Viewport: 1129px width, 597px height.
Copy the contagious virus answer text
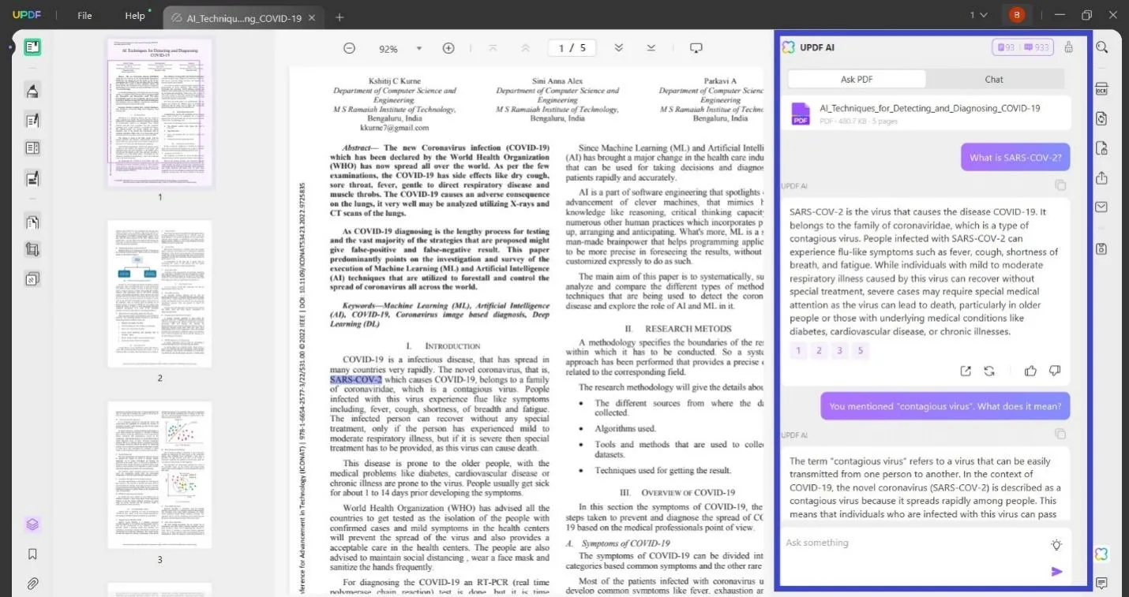(1060, 435)
